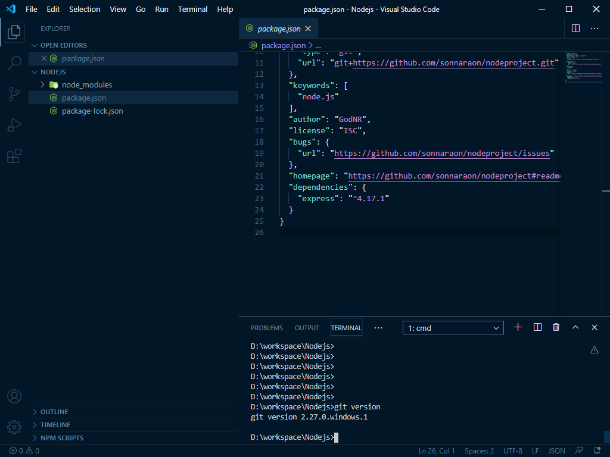Click the VS Code logo icon
Screen dimensions: 610x457
[x=11, y=9]
